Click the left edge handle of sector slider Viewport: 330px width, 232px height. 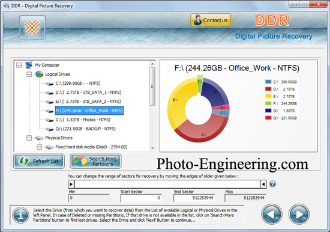pyautogui.click(x=71, y=185)
